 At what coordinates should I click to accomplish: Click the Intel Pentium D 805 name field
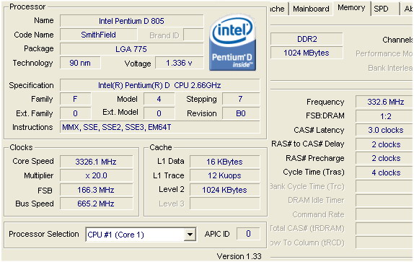(x=131, y=21)
